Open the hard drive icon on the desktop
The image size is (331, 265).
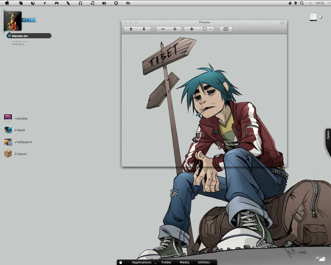[313, 17]
